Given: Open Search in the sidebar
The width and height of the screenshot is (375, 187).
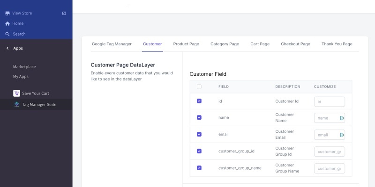Looking at the screenshot, I should pyautogui.click(x=19, y=34).
